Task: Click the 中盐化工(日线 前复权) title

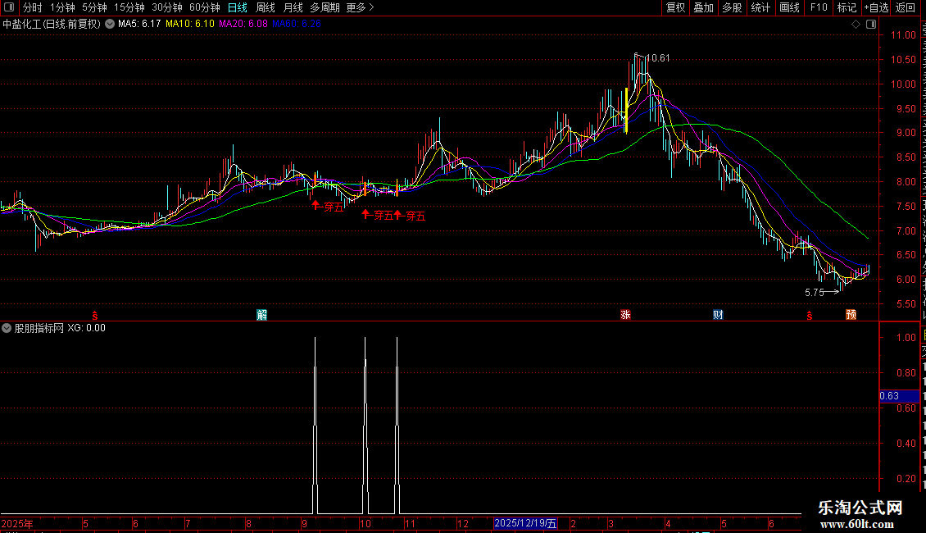Action: click(52, 25)
